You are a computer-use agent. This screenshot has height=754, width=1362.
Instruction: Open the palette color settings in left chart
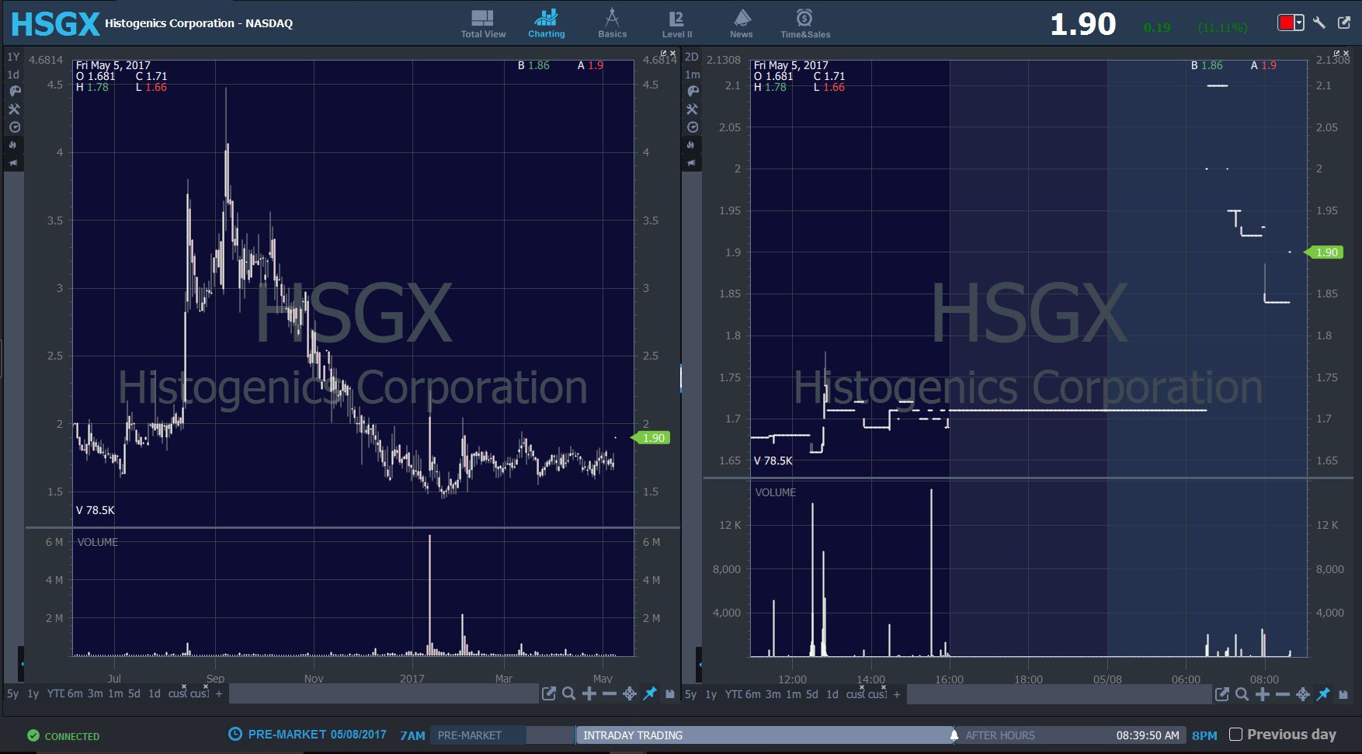[x=14, y=92]
